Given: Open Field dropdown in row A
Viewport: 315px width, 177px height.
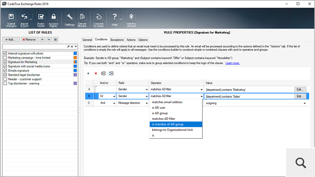Looking at the screenshot, I should point(147,90).
